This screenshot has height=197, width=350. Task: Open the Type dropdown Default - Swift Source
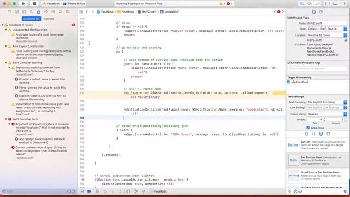(327, 28)
